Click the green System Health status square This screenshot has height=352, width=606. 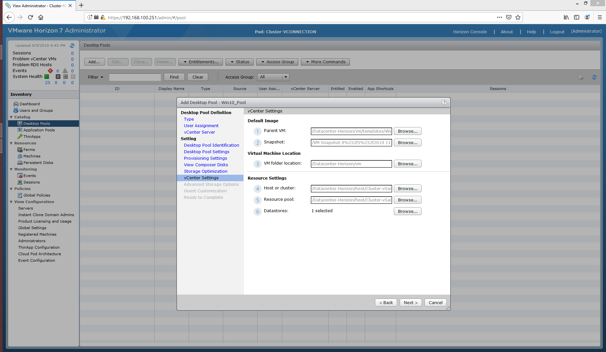click(47, 77)
